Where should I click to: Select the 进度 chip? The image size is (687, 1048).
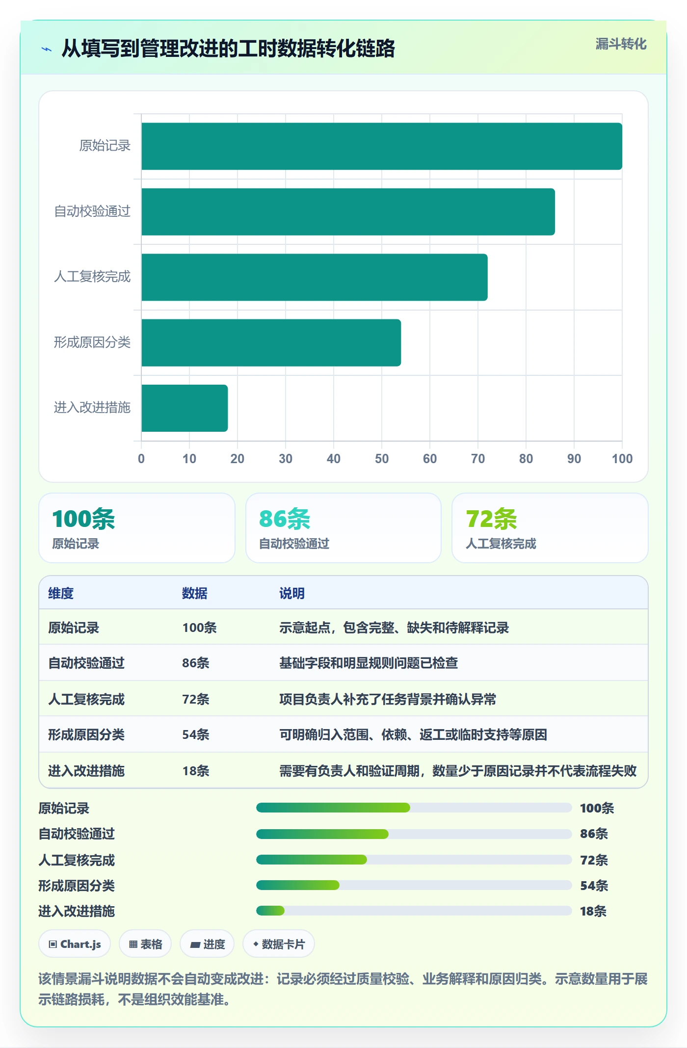coord(207,943)
